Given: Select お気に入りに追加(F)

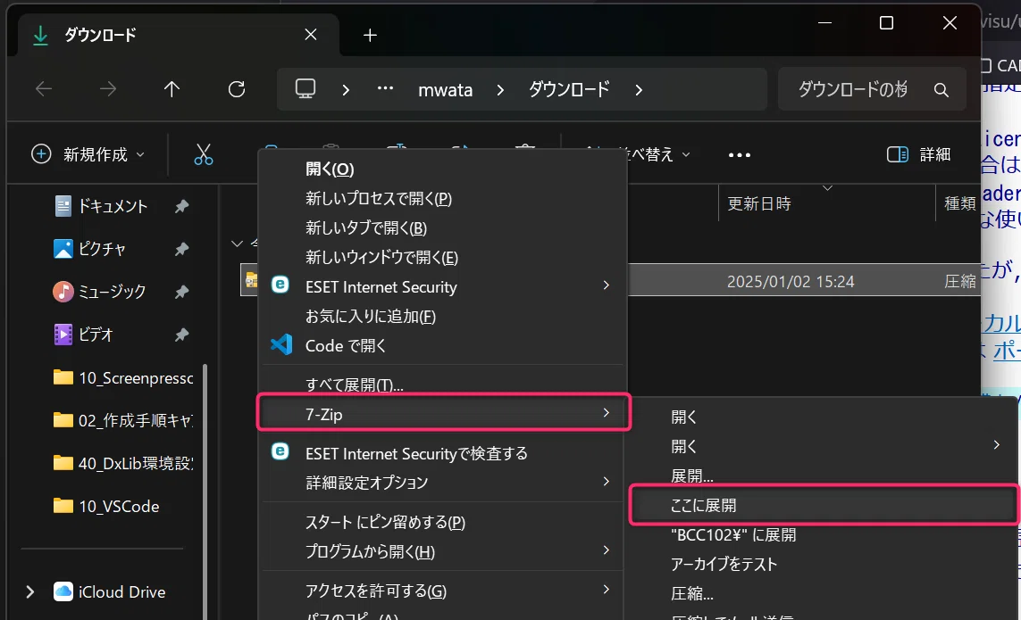Looking at the screenshot, I should [371, 316].
